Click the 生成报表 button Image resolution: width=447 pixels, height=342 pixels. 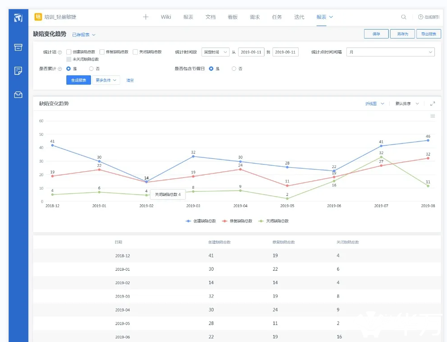78,80
